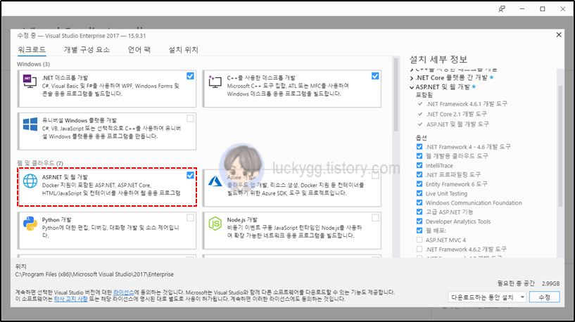Switch to 워크로드 tab
575x322 pixels.
click(32, 49)
